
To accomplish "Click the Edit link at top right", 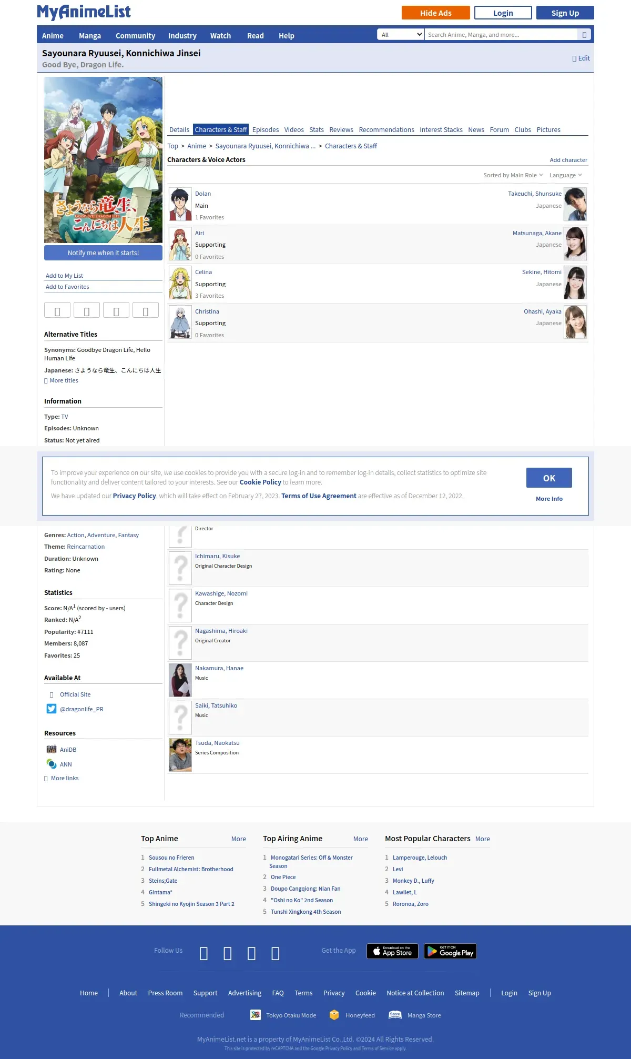I will click(x=581, y=58).
